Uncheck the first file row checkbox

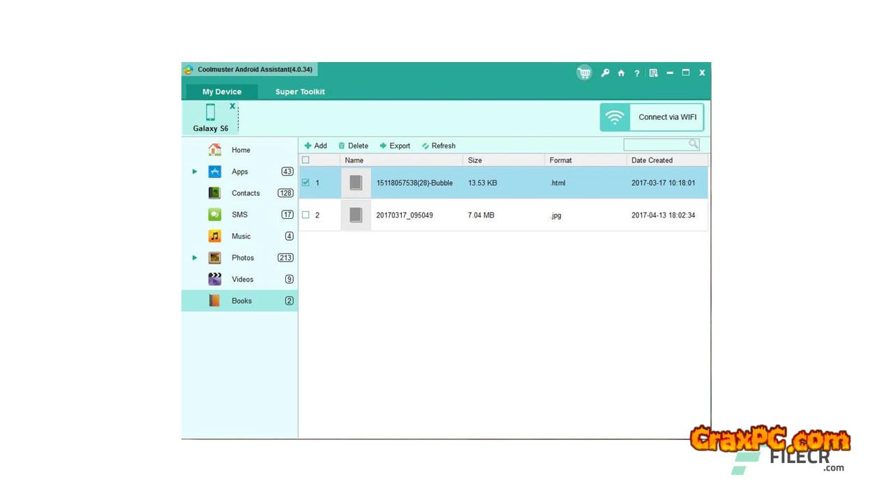[x=306, y=183]
